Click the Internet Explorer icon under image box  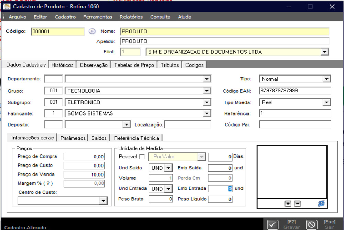click(x=321, y=203)
